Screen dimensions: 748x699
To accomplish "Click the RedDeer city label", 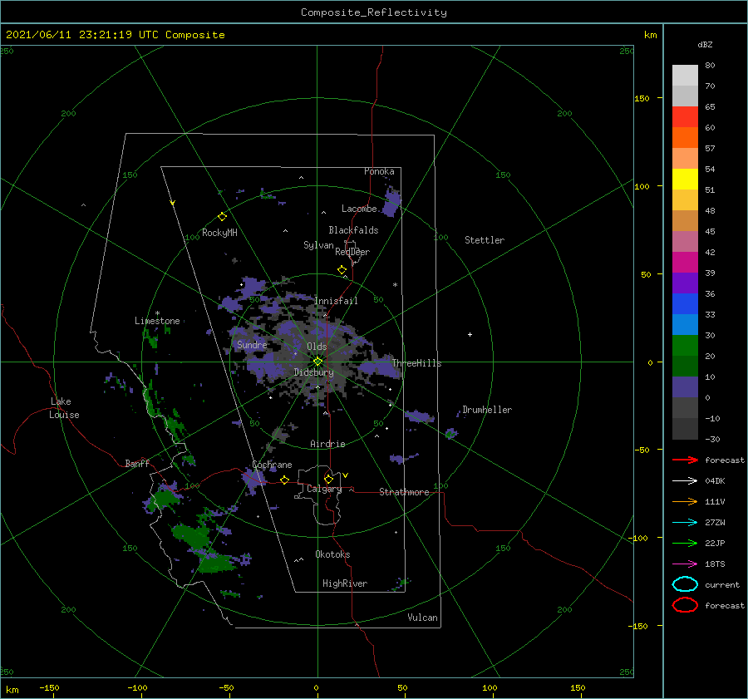I will click(352, 252).
